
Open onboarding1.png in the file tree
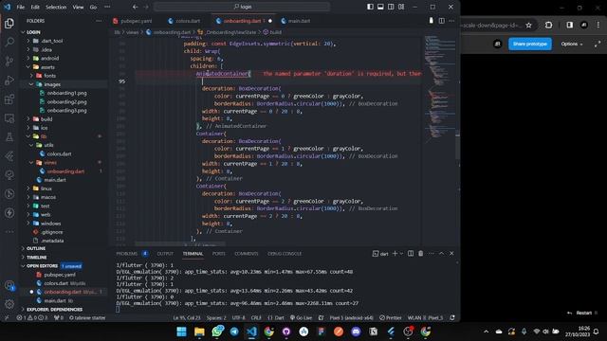[x=66, y=93]
